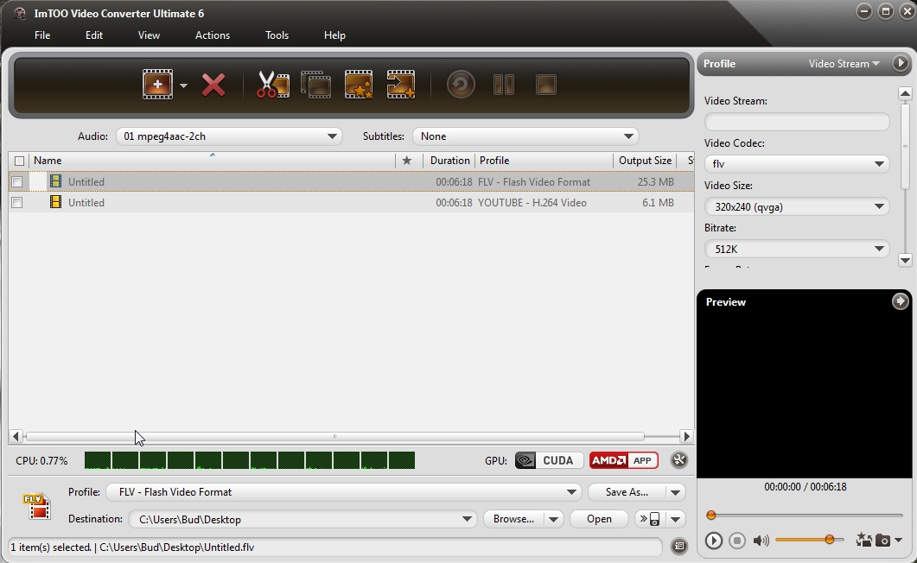Open the device transfer options dropdown arrow
Viewport: 917px width, 563px height.
676,519
